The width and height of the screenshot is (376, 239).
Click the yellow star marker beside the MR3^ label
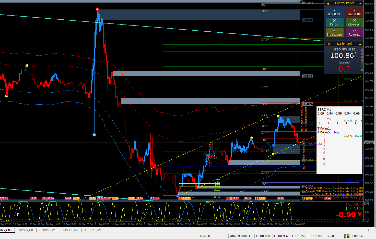[278, 116]
